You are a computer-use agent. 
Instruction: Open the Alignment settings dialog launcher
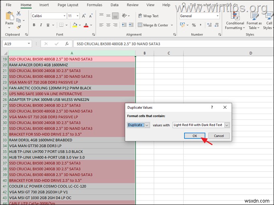pyautogui.click(x=174, y=35)
